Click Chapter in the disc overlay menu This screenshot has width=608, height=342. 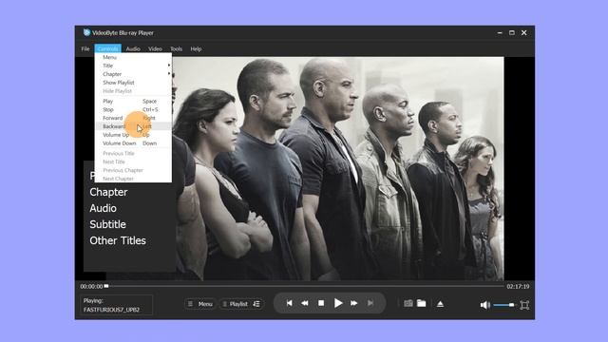coord(108,192)
